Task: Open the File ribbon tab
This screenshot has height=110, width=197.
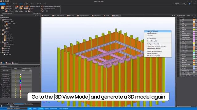Action: coord(3,4)
